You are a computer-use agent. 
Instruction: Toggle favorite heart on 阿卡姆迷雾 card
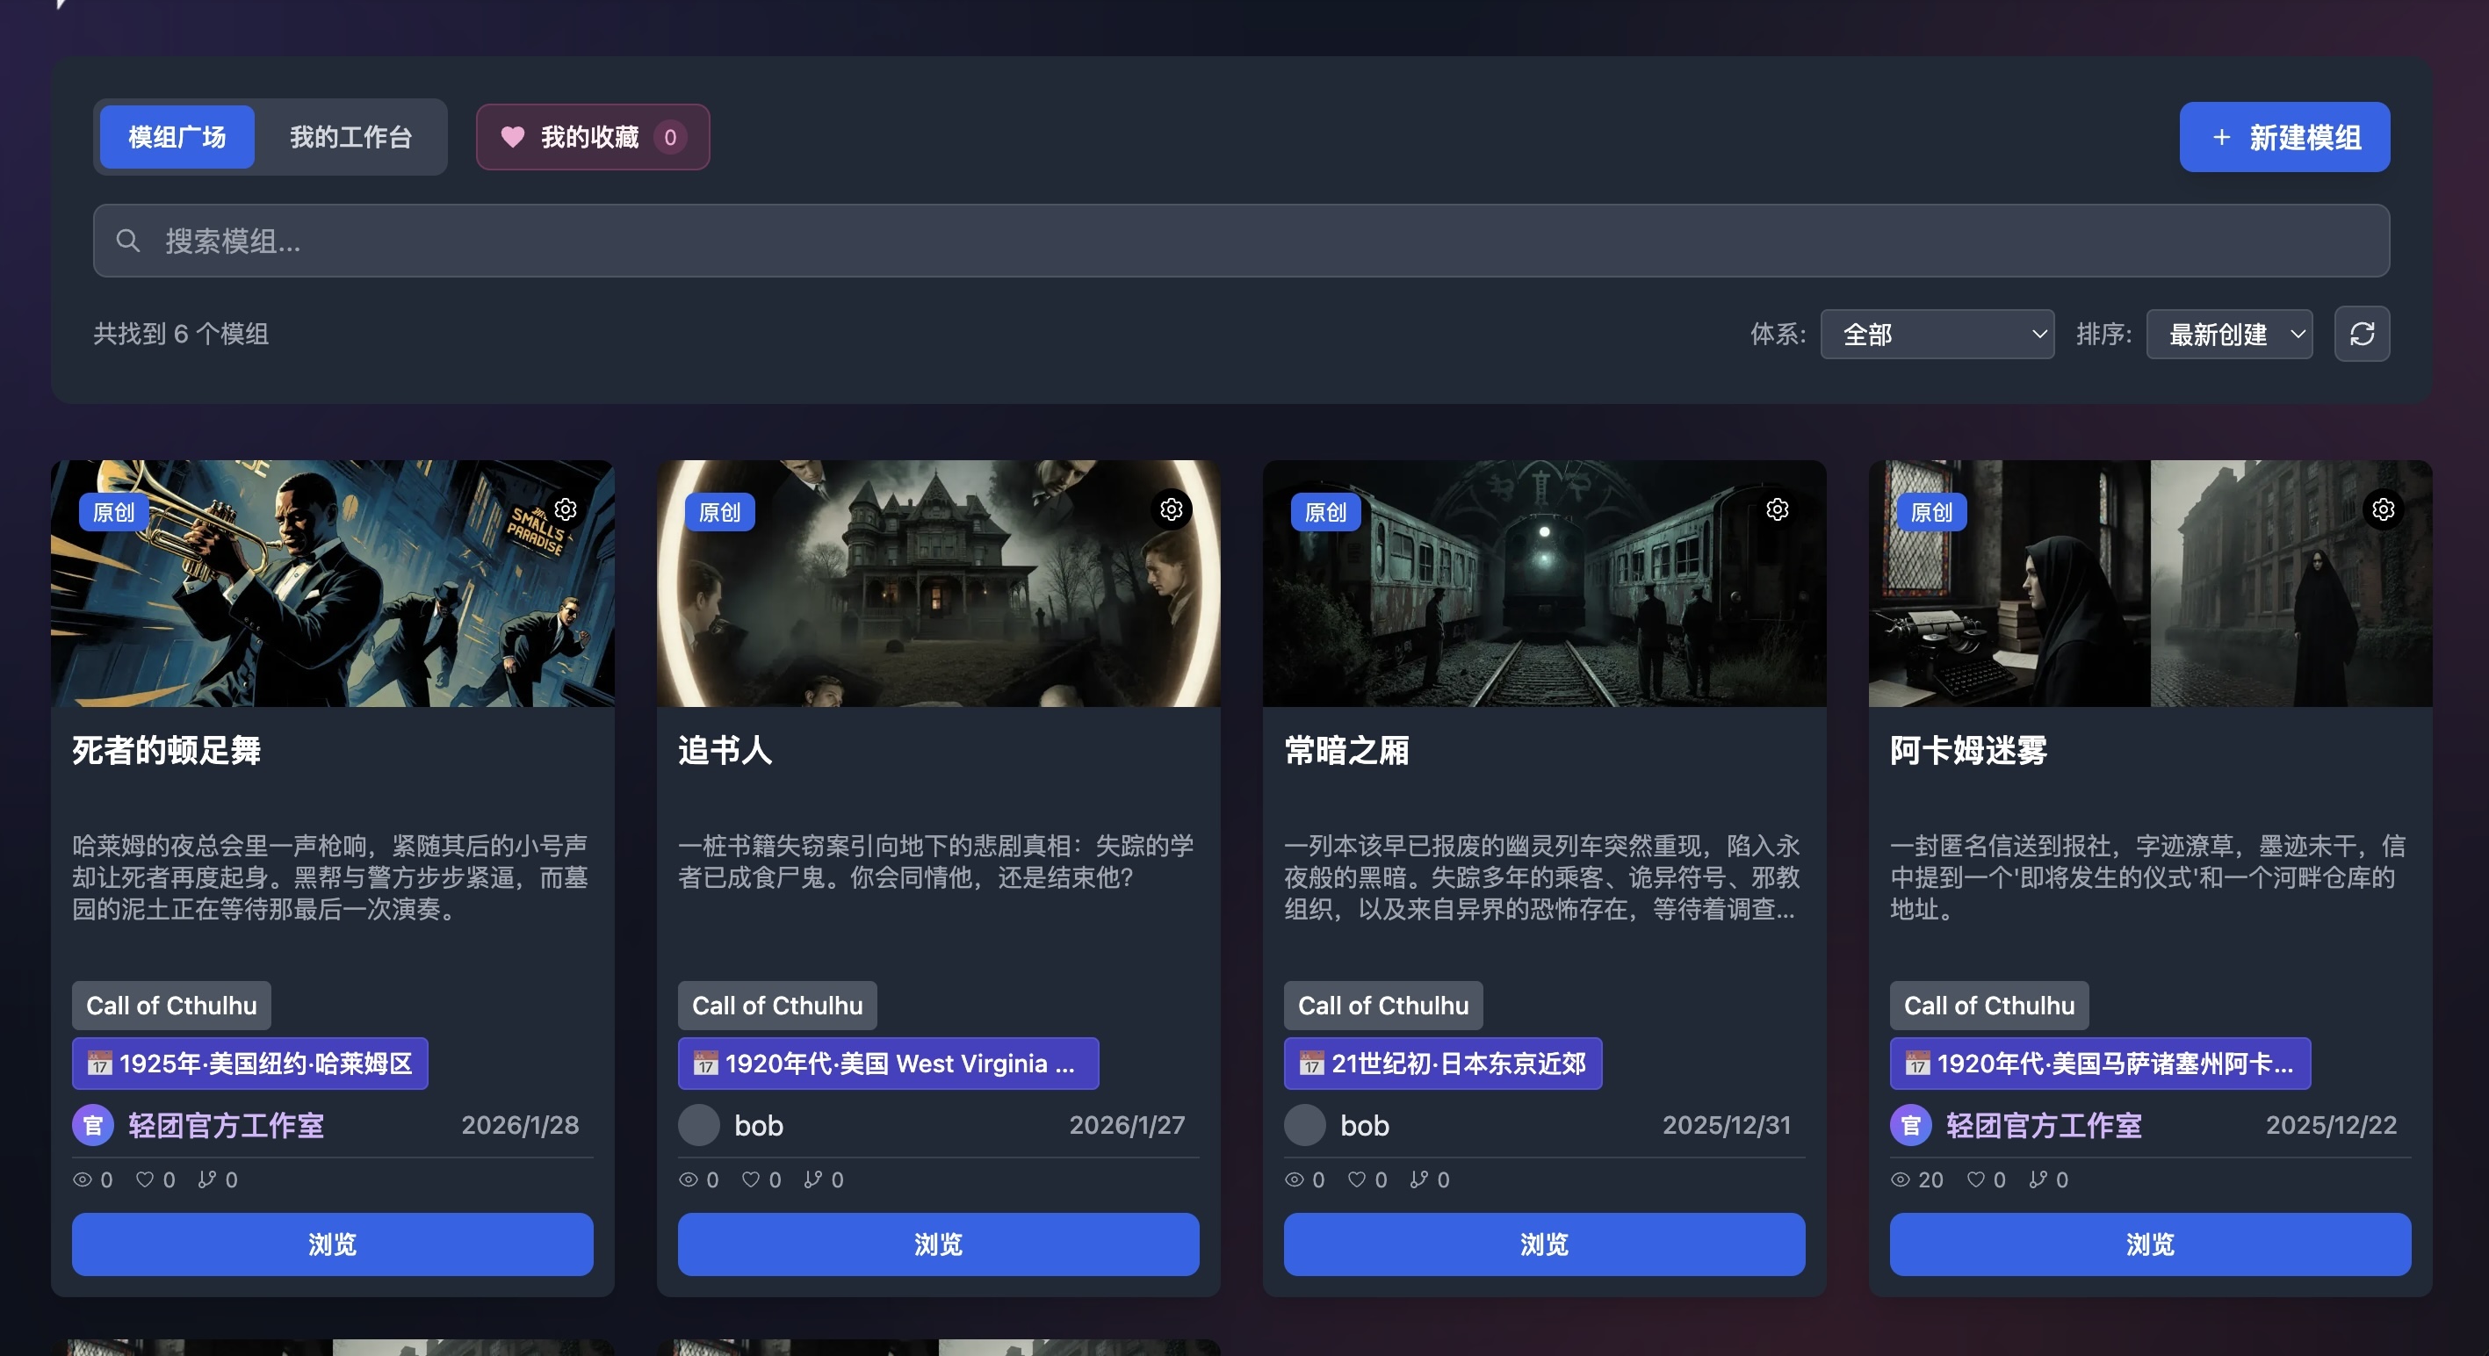click(x=1976, y=1179)
